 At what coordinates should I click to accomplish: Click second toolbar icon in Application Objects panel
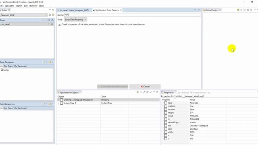tap(141, 92)
